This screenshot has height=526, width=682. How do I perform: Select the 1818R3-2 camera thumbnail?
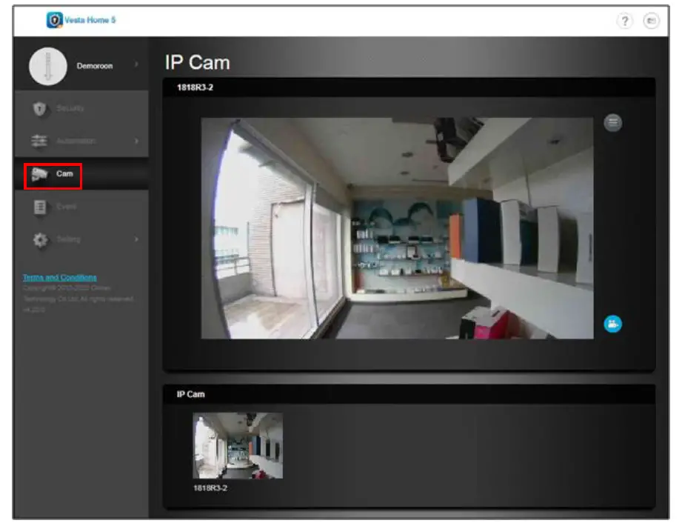(x=238, y=445)
